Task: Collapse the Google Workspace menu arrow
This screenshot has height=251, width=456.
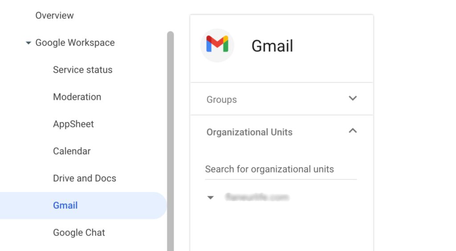Action: click(x=28, y=43)
